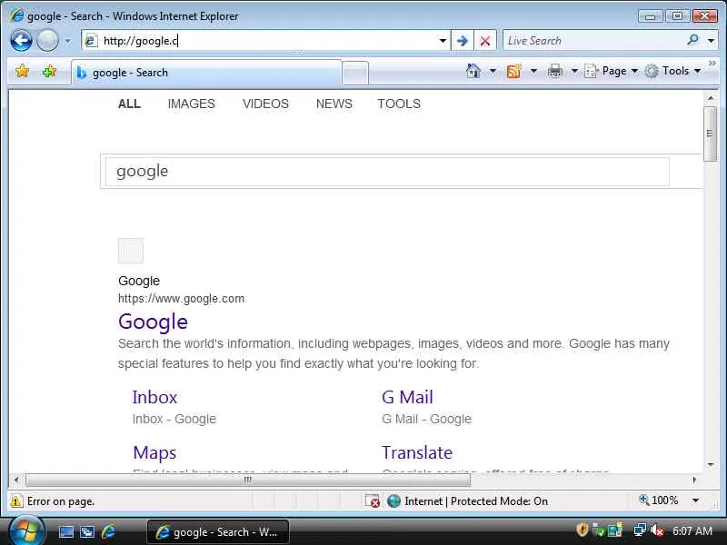The height and width of the screenshot is (545, 727).
Task: Click the blocked content status bar icon
Action: [x=372, y=501]
